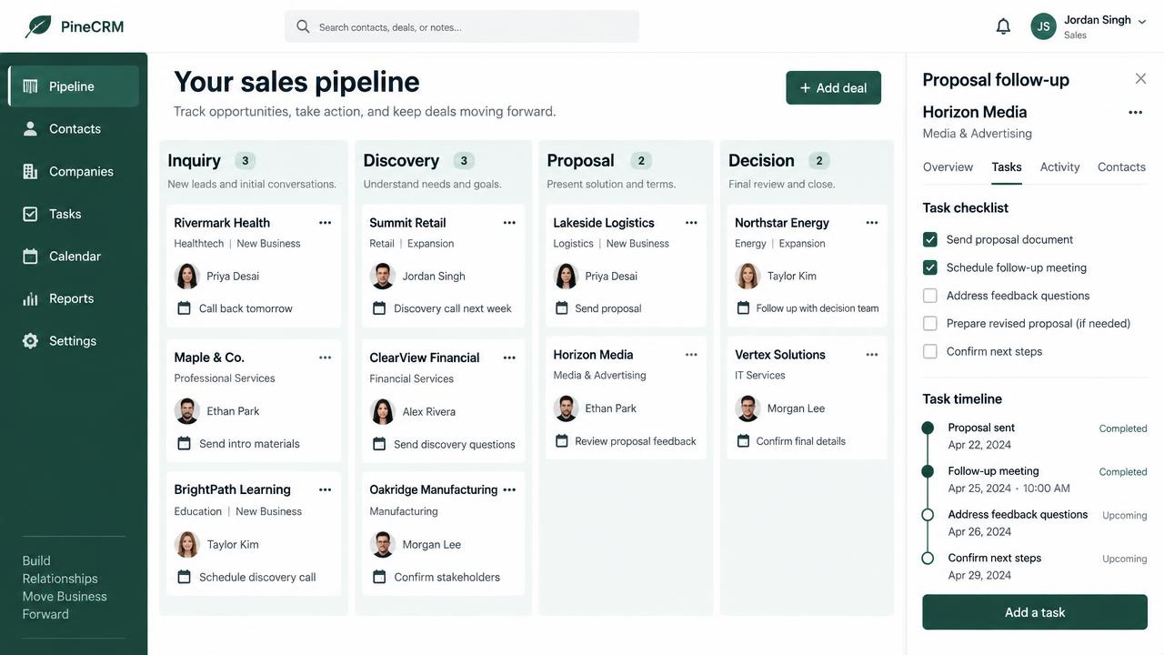
Task: Click calendar icon beside Send proposal
Action: 561,307
